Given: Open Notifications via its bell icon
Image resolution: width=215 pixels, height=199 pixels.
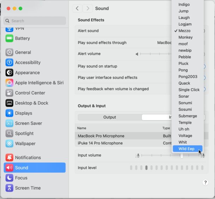Looking at the screenshot, I should coord(9,158).
